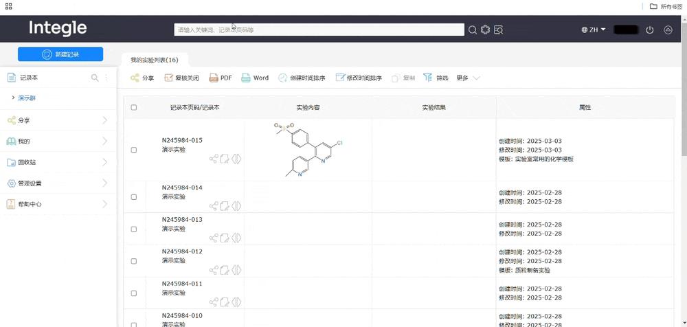Click the share icon in row N245984-015
This screenshot has height=327, width=687.
click(214, 159)
